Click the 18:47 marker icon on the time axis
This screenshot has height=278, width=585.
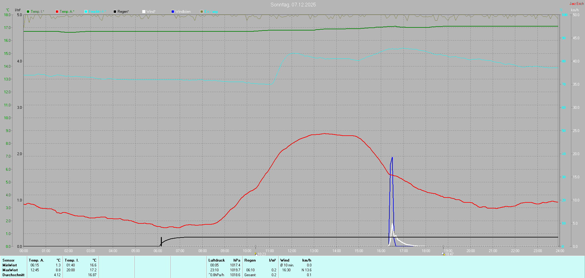pyautogui.click(x=443, y=254)
